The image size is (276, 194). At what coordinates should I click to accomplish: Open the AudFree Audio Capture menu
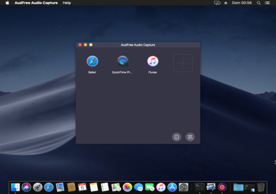coord(36,3)
